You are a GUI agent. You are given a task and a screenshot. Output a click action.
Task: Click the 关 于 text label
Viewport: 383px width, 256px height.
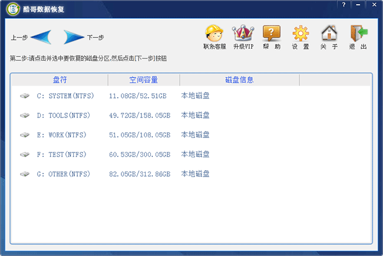click(x=329, y=46)
